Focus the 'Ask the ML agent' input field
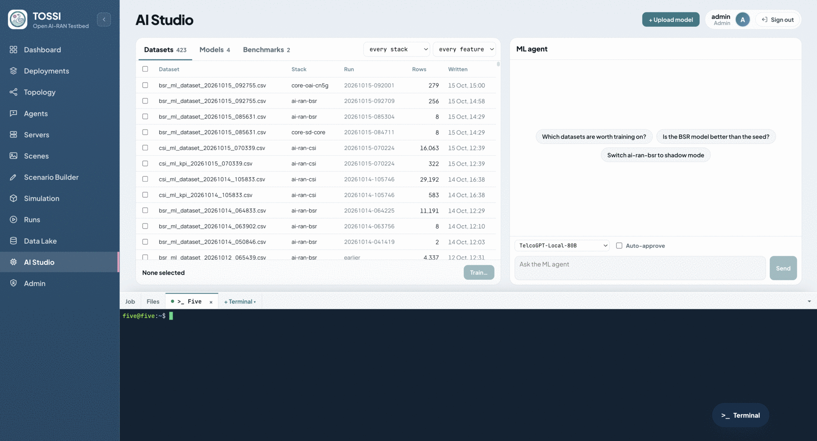The width and height of the screenshot is (817, 441). 640,268
